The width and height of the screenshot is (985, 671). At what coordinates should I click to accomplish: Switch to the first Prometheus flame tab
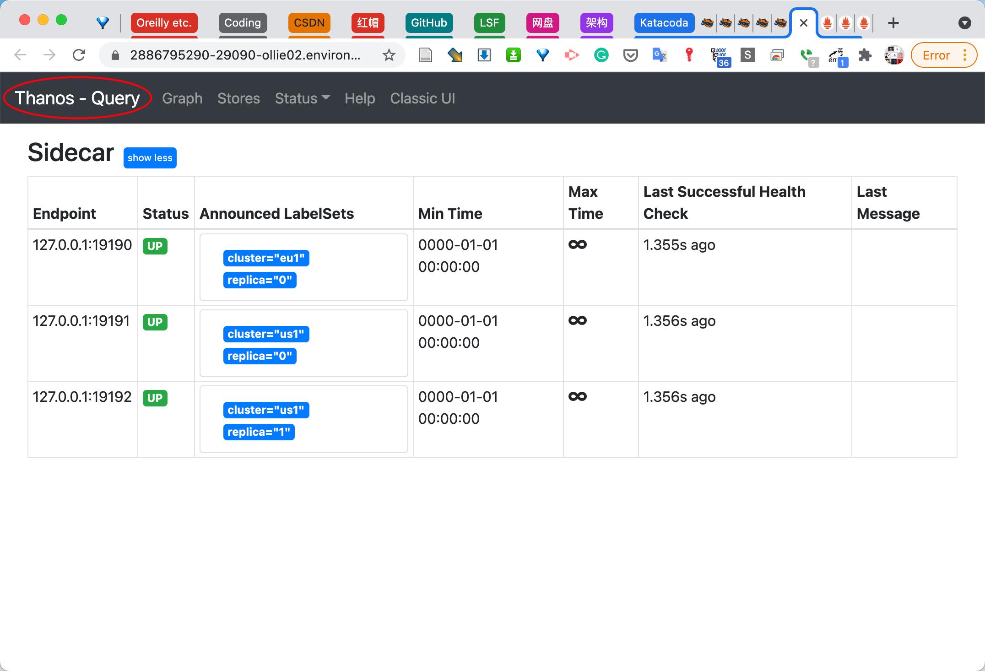(828, 22)
